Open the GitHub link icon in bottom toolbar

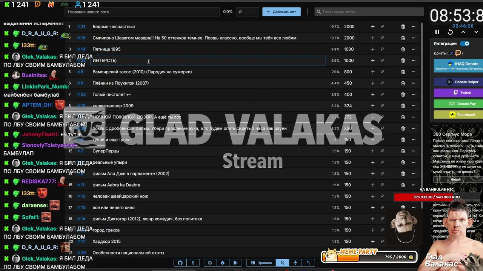[180, 263]
